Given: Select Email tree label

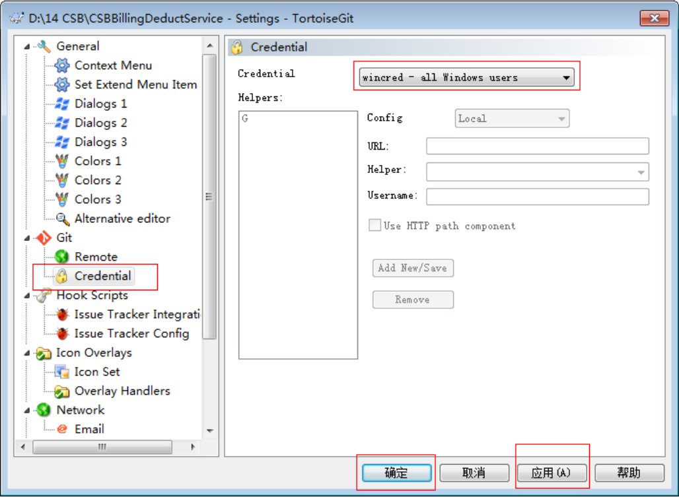Looking at the screenshot, I should click(89, 429).
